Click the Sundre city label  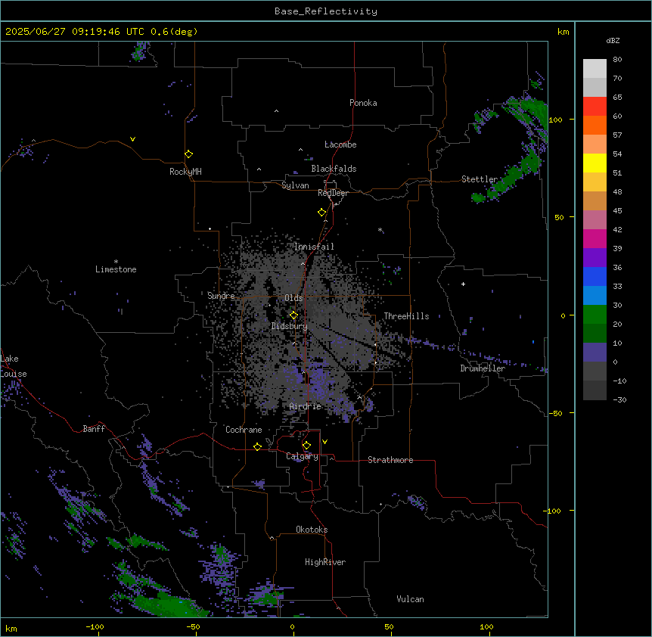point(221,296)
